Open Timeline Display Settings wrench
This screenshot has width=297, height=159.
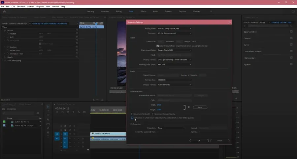pos(79,112)
